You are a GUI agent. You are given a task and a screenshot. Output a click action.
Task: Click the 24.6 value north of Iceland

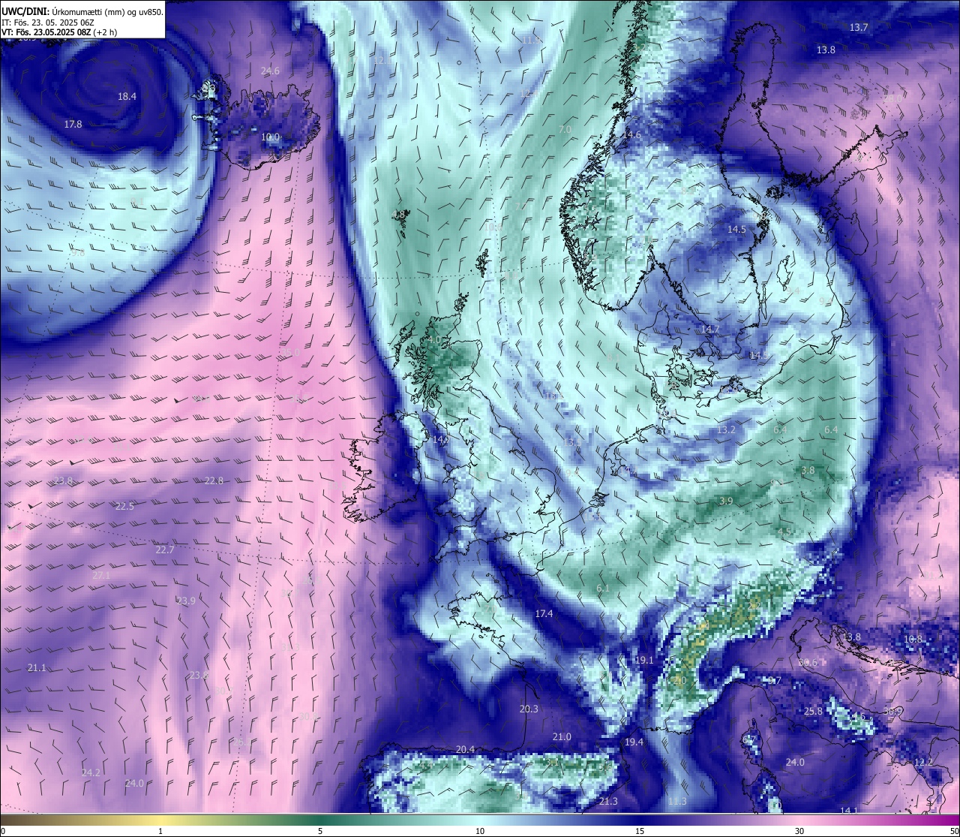click(270, 71)
